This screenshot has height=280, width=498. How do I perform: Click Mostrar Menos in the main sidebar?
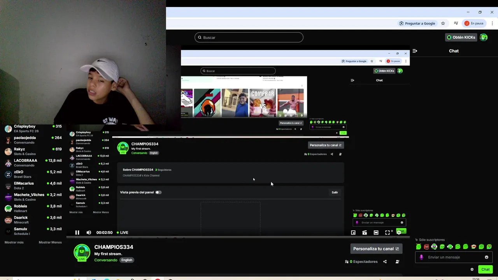pyautogui.click(x=50, y=242)
